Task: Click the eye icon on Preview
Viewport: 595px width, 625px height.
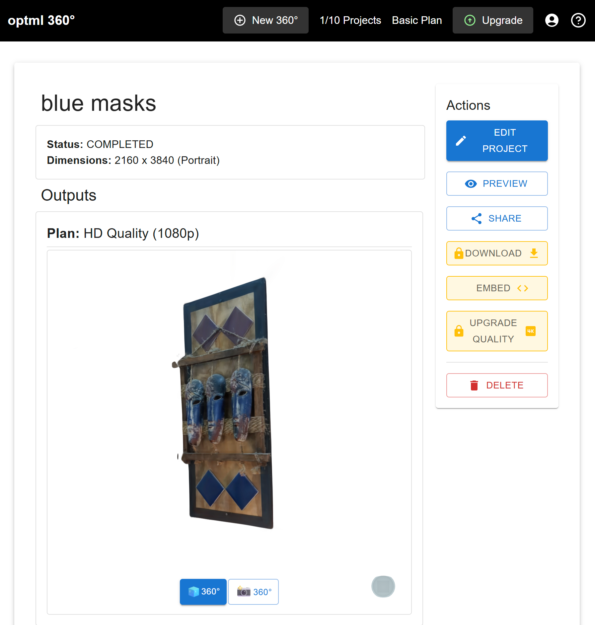Action: [x=471, y=184]
